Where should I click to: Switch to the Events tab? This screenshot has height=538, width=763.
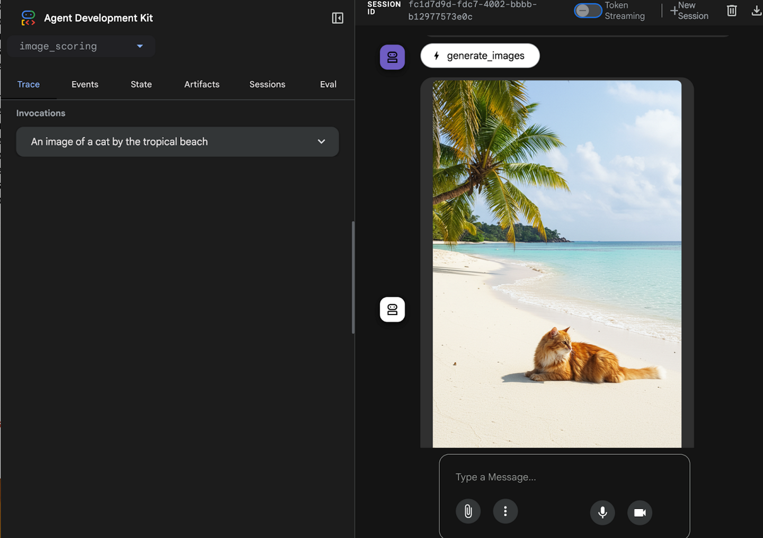85,84
